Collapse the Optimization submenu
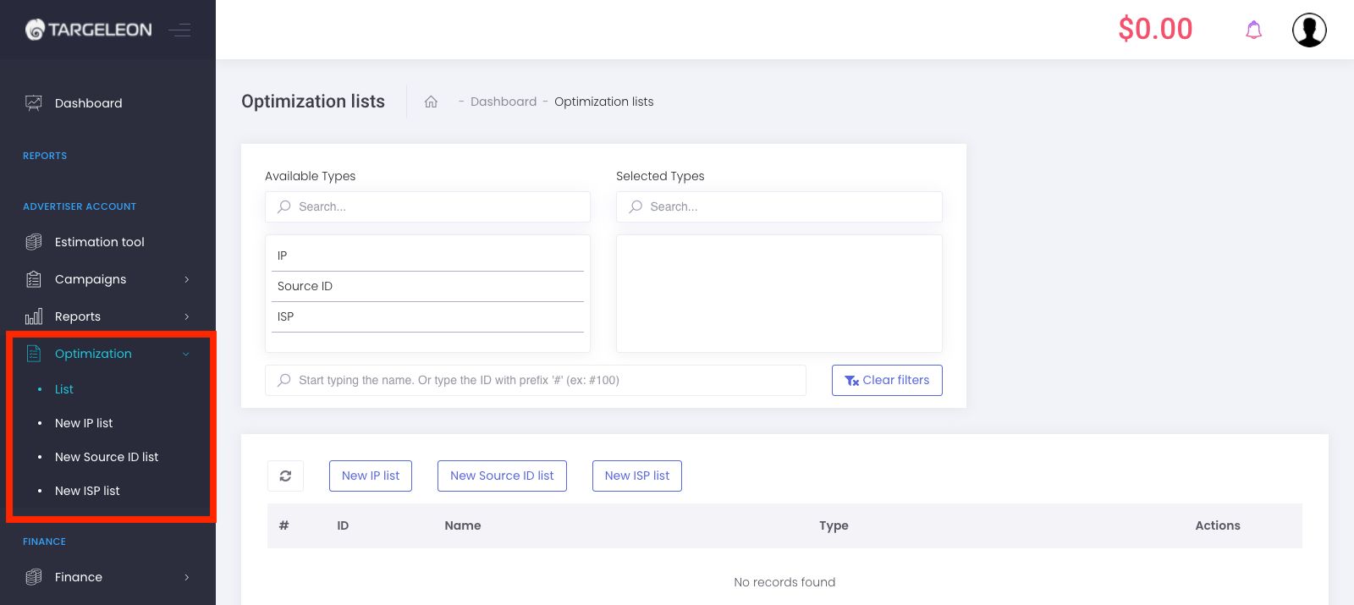The height and width of the screenshot is (605, 1354). tap(93, 354)
